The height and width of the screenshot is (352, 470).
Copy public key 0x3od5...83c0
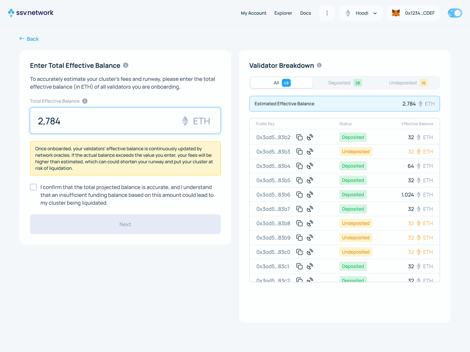pyautogui.click(x=300, y=252)
